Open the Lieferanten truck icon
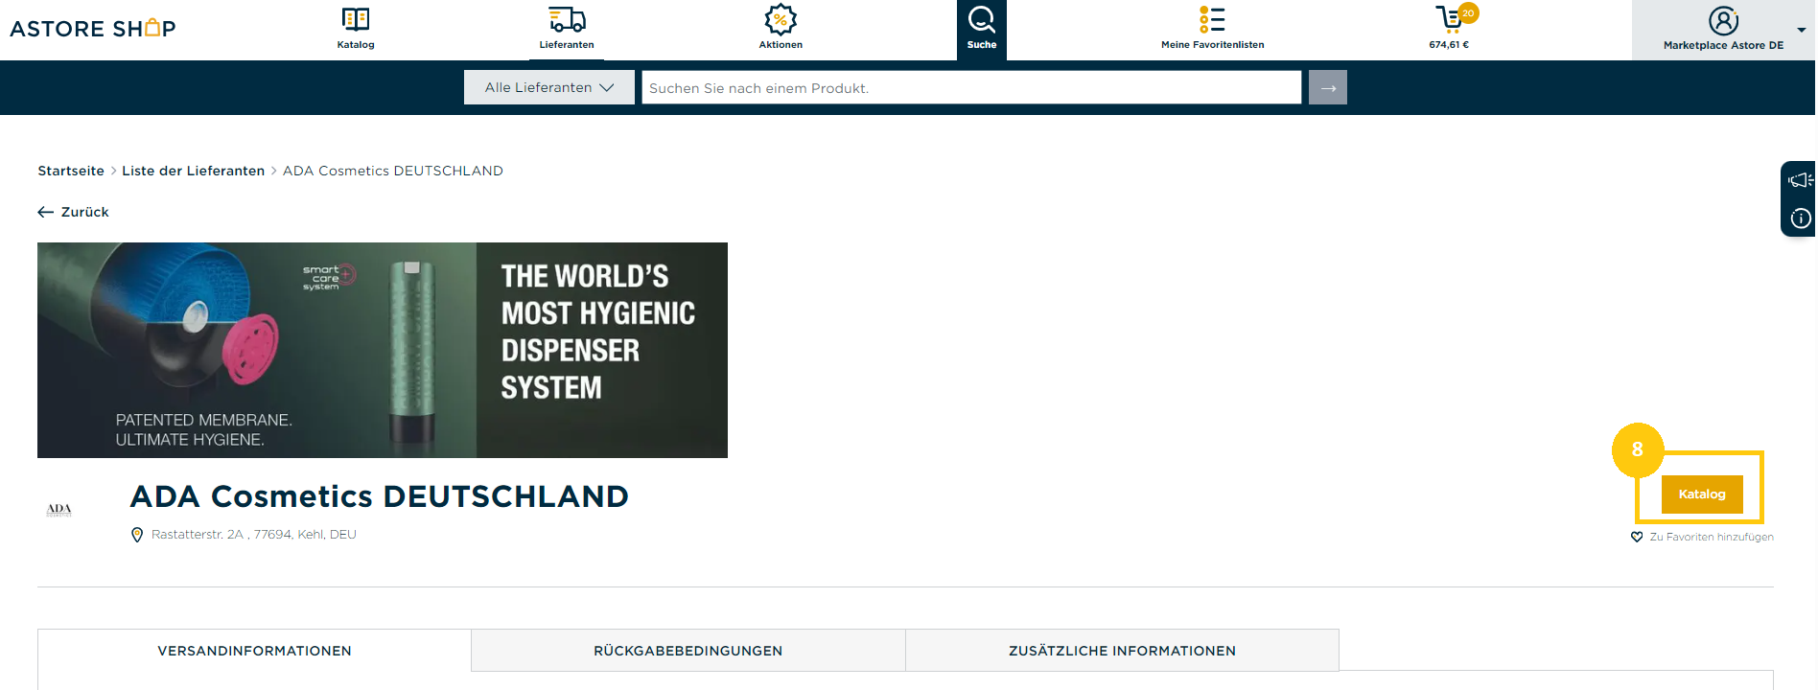Viewport: 1818px width, 690px height. (x=567, y=19)
